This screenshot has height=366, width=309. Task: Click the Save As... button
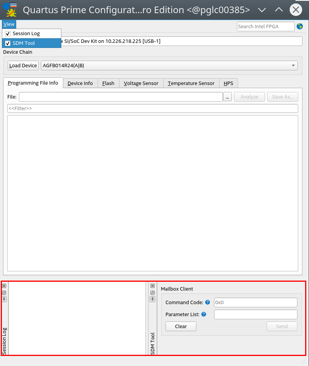(x=283, y=97)
